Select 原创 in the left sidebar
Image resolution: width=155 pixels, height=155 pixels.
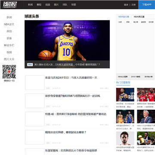pyautogui.click(x=9, y=31)
